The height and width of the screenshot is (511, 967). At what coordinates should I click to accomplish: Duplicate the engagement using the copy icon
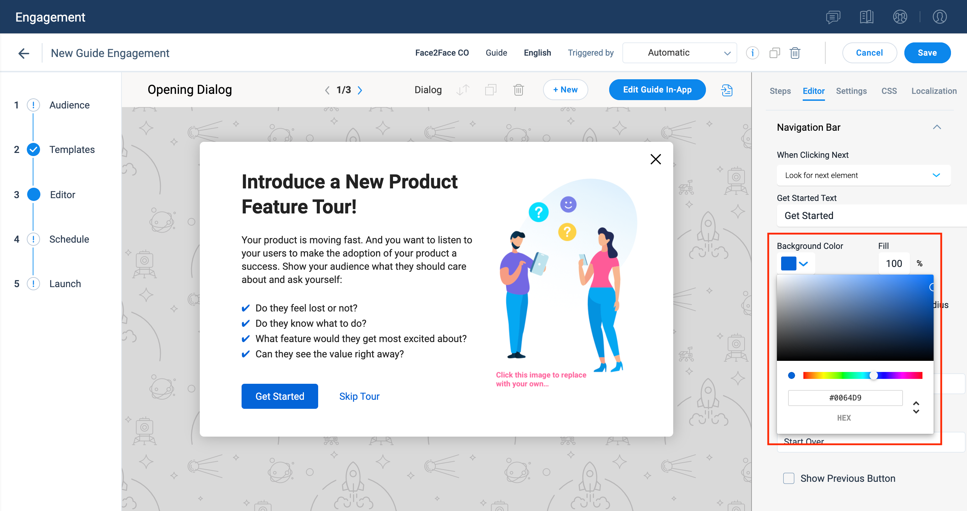[x=775, y=53]
